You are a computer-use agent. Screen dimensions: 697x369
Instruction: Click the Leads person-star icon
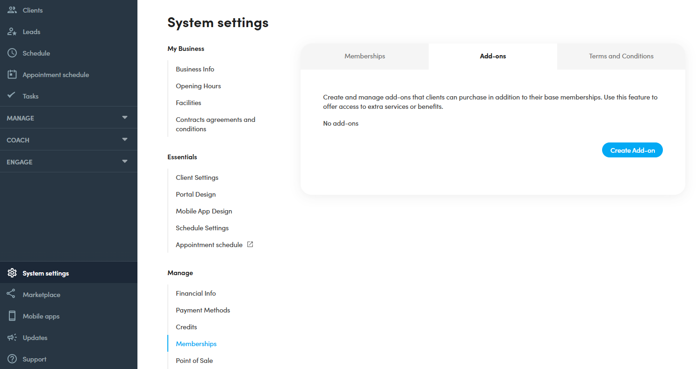[12, 32]
